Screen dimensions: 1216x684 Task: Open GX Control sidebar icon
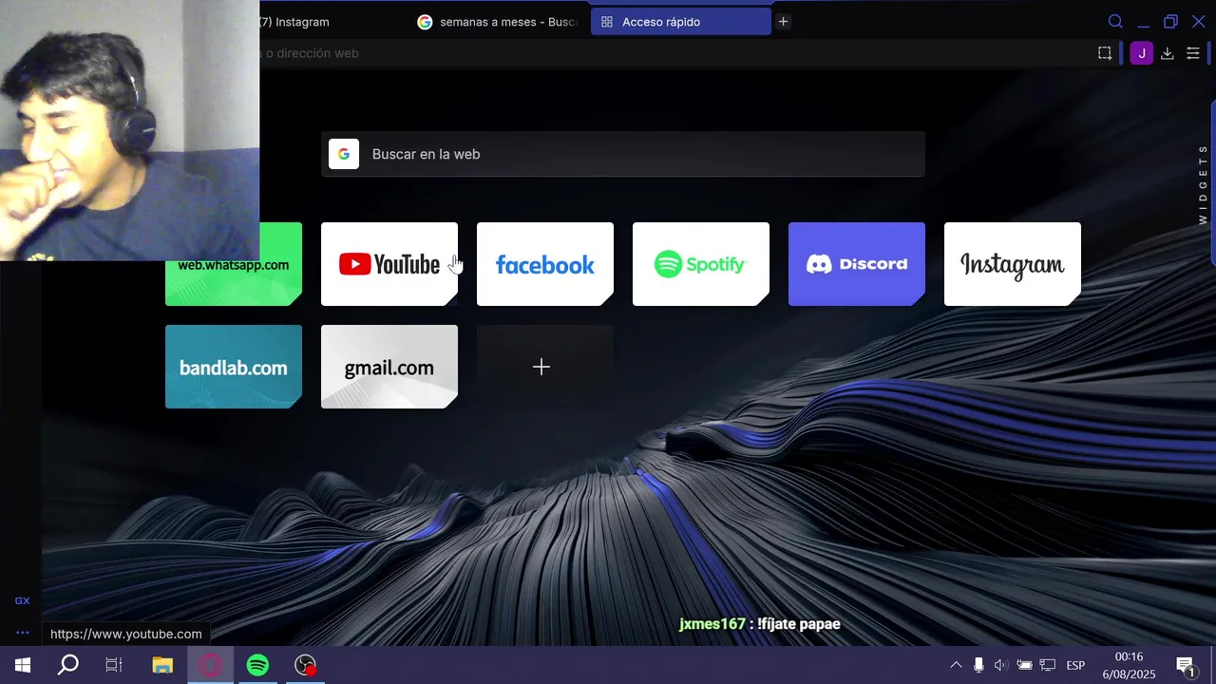pyautogui.click(x=22, y=600)
